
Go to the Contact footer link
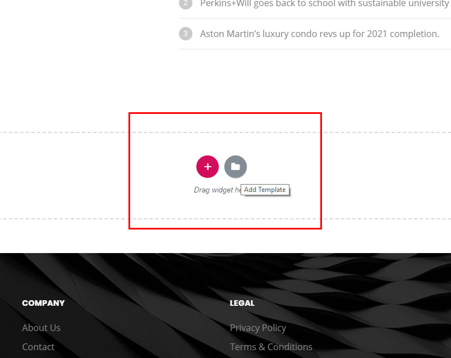click(x=38, y=347)
